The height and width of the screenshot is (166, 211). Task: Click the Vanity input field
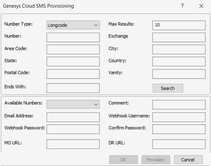pos(179,74)
